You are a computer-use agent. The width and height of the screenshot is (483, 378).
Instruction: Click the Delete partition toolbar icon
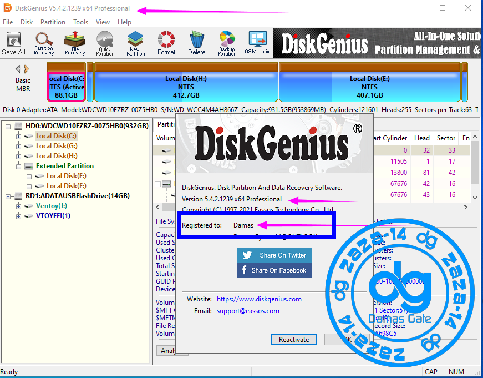(x=196, y=43)
